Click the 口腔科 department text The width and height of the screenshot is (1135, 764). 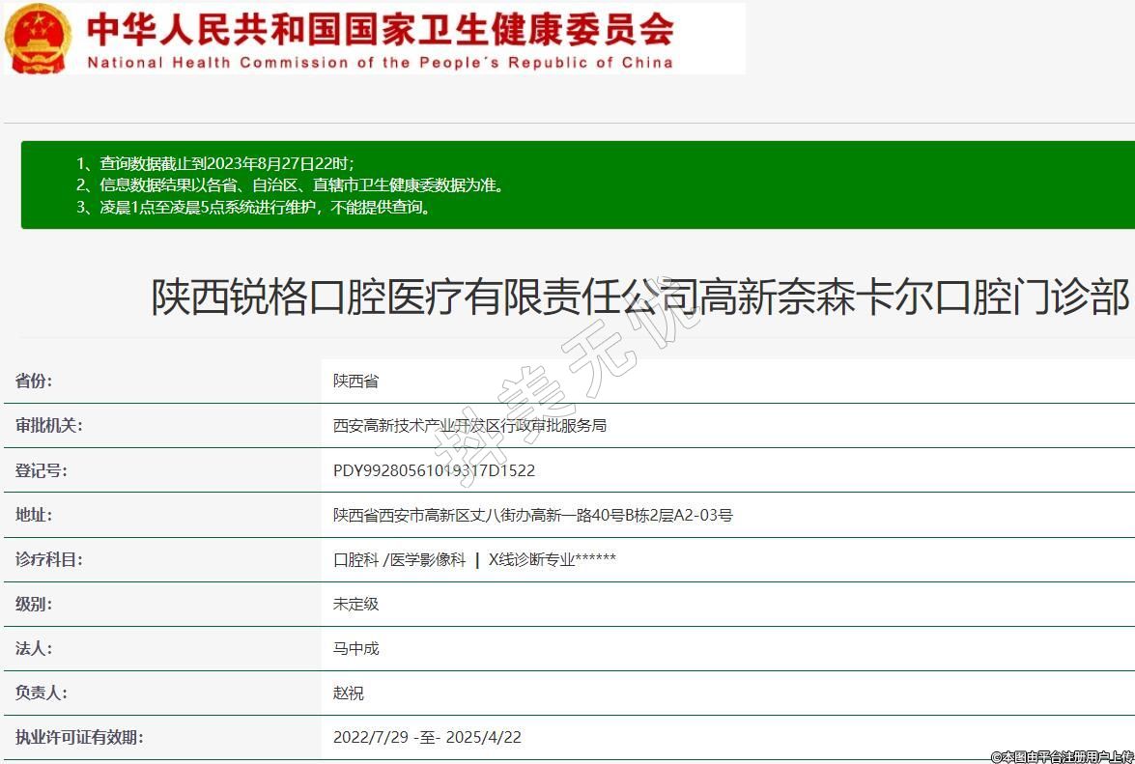pyautogui.click(x=355, y=559)
